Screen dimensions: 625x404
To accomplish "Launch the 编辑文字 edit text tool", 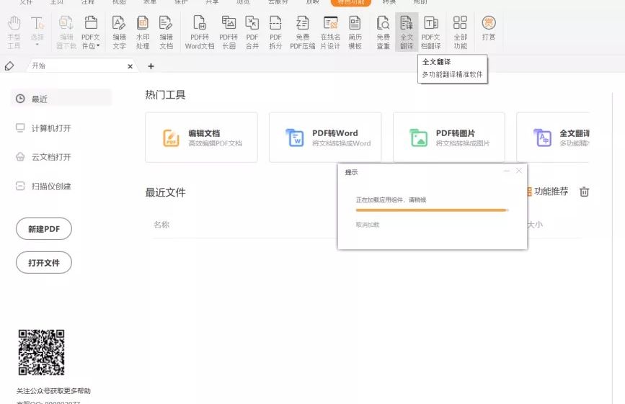I will click(x=119, y=32).
